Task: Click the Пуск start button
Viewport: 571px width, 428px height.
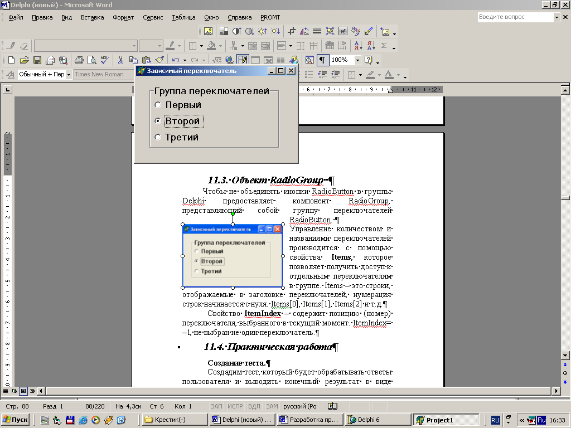Action: pyautogui.click(x=15, y=420)
